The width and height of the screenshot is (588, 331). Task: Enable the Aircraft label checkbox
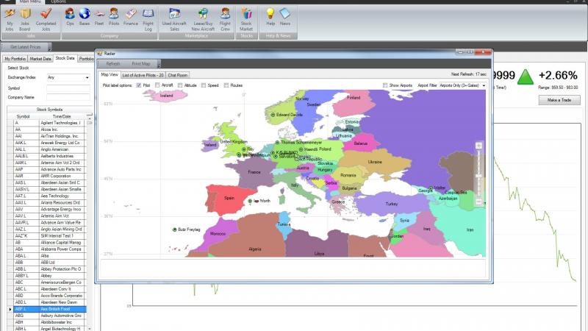click(157, 85)
